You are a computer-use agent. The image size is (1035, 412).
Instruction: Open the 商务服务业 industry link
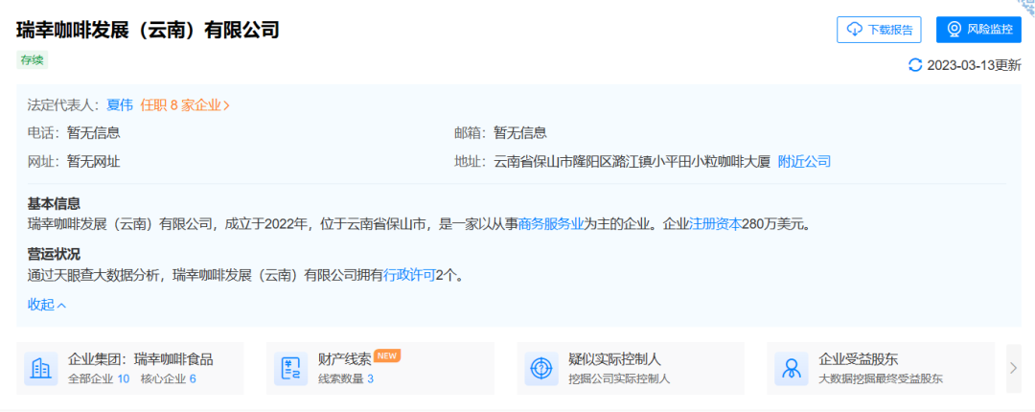[x=550, y=224]
